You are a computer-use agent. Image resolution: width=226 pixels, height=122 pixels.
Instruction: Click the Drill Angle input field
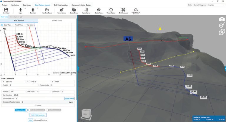coord(43,91)
